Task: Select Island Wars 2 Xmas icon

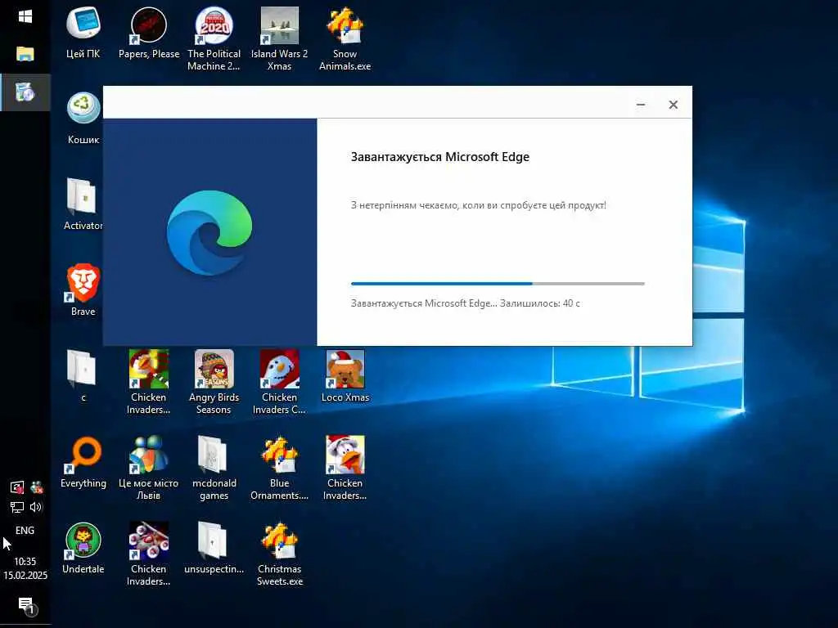Action: (279, 38)
